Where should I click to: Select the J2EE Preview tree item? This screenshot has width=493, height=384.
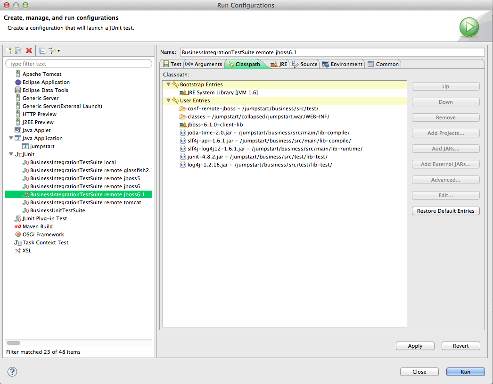(x=38, y=122)
